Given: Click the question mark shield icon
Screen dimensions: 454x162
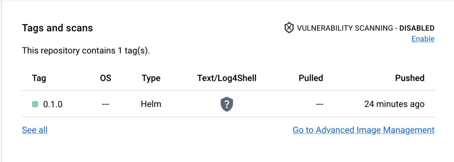Looking at the screenshot, I should (x=227, y=104).
